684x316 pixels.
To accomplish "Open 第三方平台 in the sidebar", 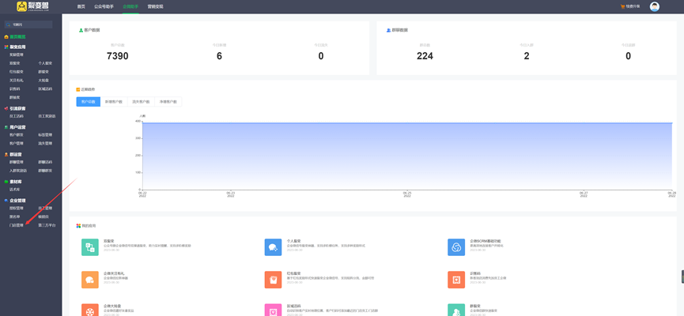I will [47, 225].
